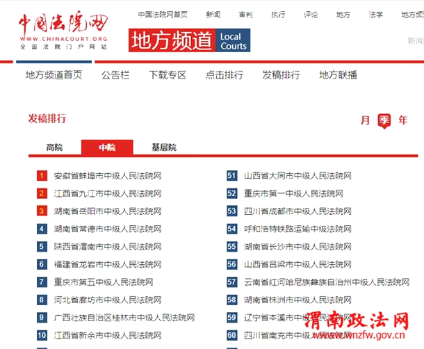Select the 基层院 tab
The image size is (424, 349).
(x=164, y=147)
